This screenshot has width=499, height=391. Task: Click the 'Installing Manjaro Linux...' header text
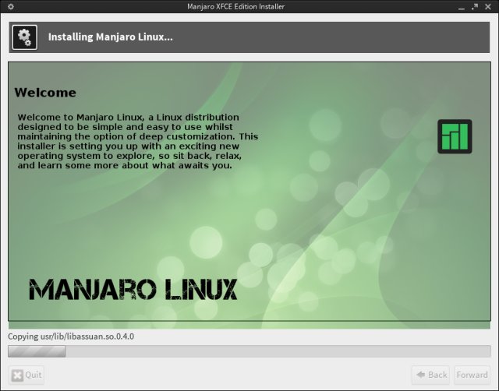111,37
